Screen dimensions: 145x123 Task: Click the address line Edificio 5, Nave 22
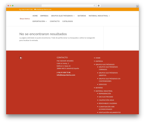(x=64, y=66)
